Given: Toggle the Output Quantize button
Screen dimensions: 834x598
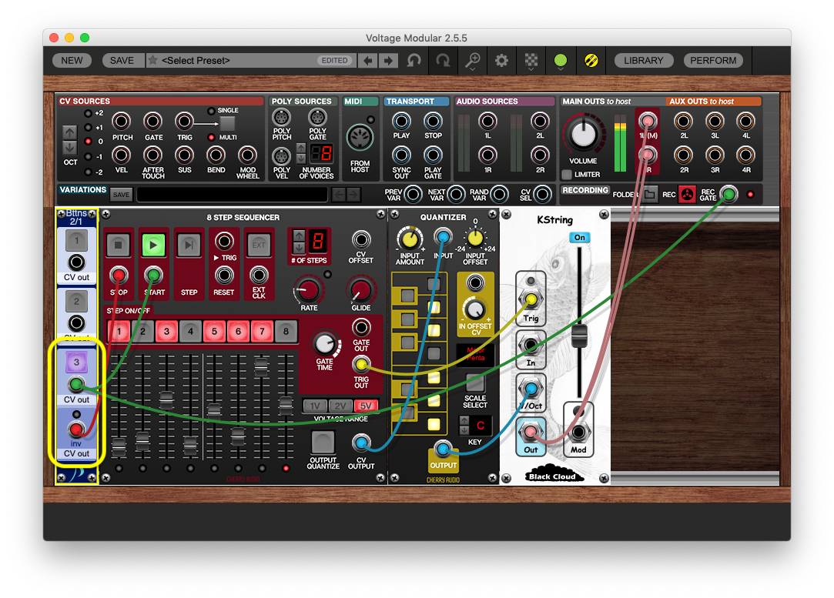Looking at the screenshot, I should 323,443.
